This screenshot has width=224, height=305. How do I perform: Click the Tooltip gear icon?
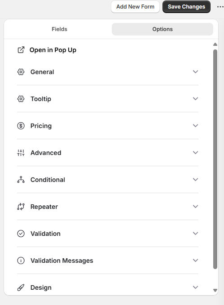click(21, 99)
